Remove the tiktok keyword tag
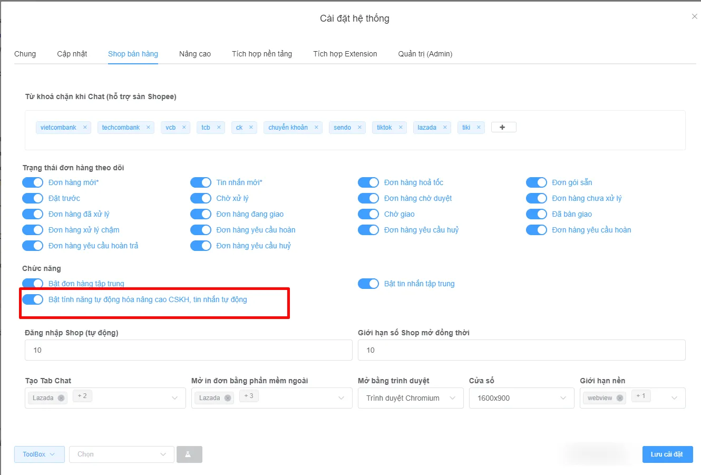 401,128
